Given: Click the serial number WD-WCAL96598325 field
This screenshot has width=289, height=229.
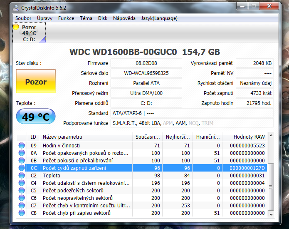Looking at the screenshot, I should click(146, 73).
